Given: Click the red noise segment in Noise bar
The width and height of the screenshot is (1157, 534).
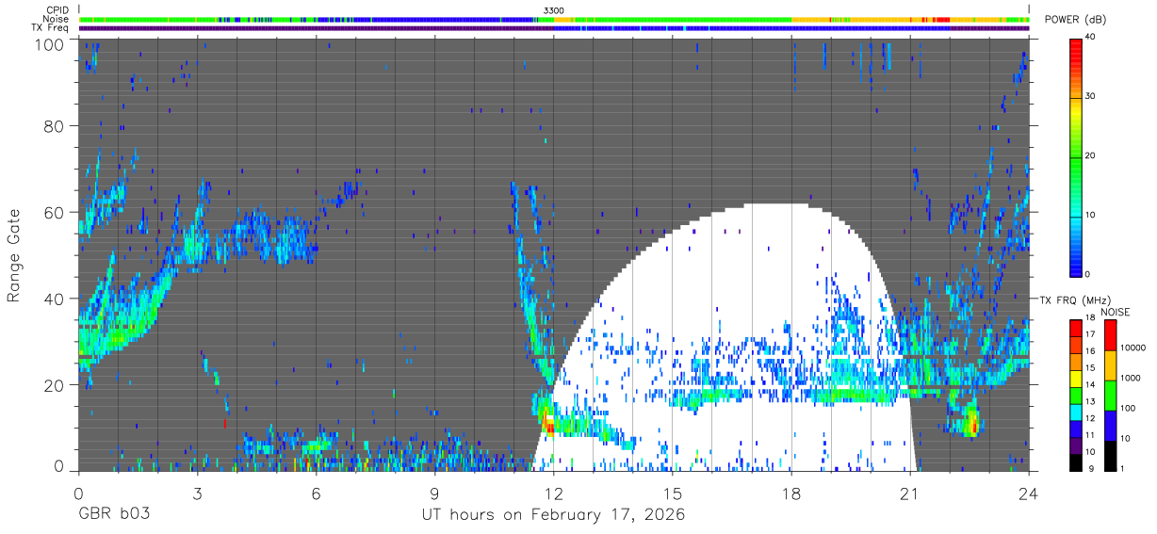Looking at the screenshot, I should 942,19.
